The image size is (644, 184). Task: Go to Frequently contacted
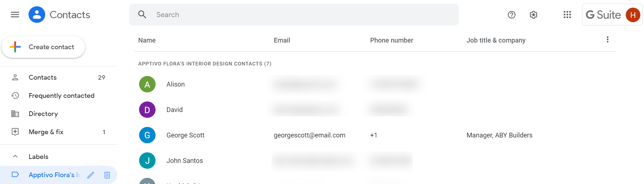click(x=61, y=96)
